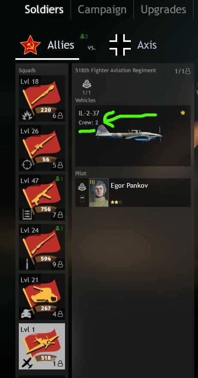Select the Lvl 47 assault squad 756
This screenshot has height=378, width=198.
pos(42,198)
